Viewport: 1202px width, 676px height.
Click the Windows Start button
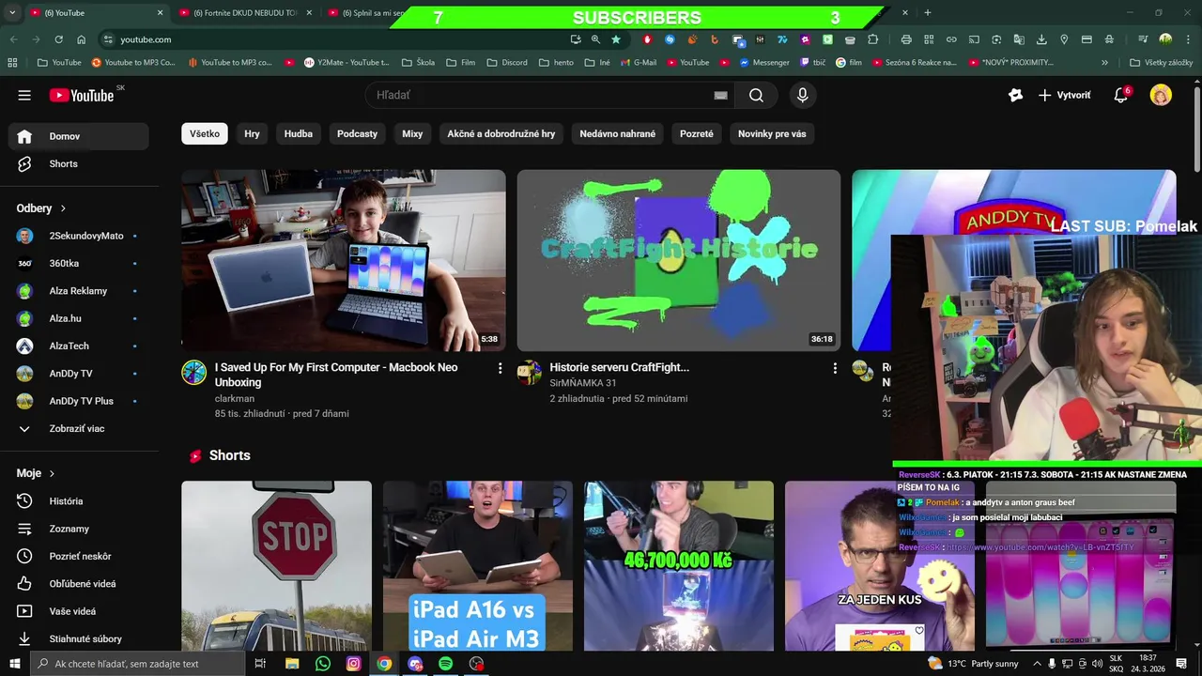pyautogui.click(x=14, y=664)
